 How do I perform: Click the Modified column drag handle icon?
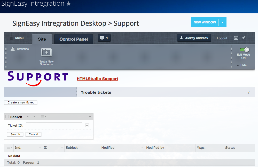[142, 147]
